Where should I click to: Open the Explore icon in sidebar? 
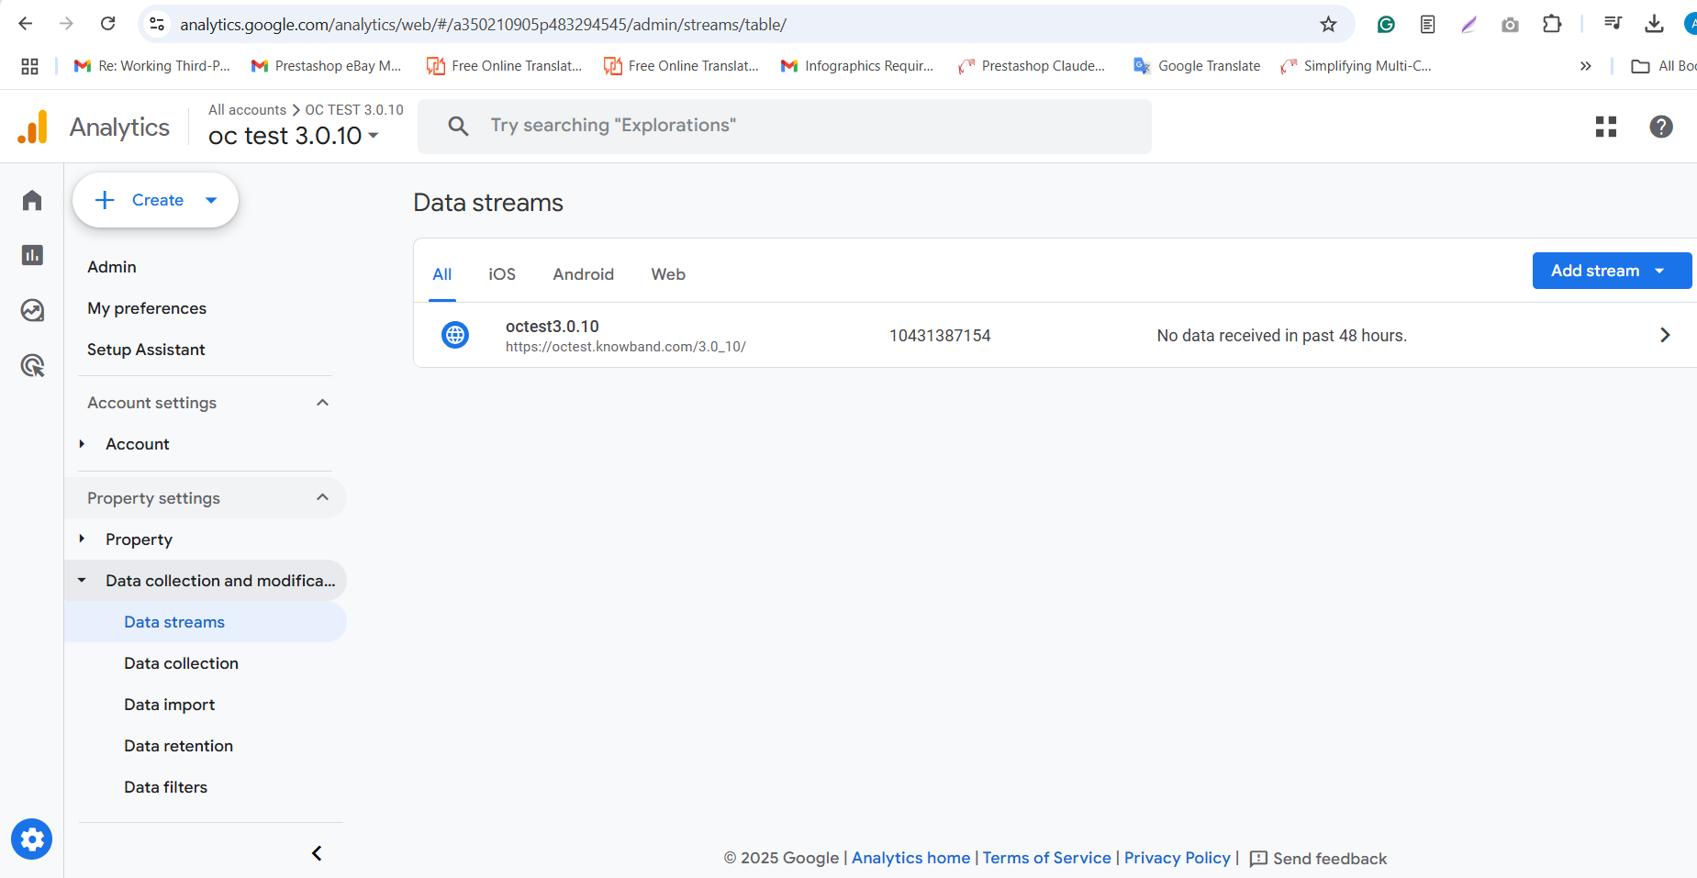click(x=32, y=310)
